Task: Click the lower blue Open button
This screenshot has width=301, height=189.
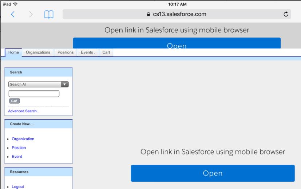Action: pyautogui.click(x=213, y=173)
